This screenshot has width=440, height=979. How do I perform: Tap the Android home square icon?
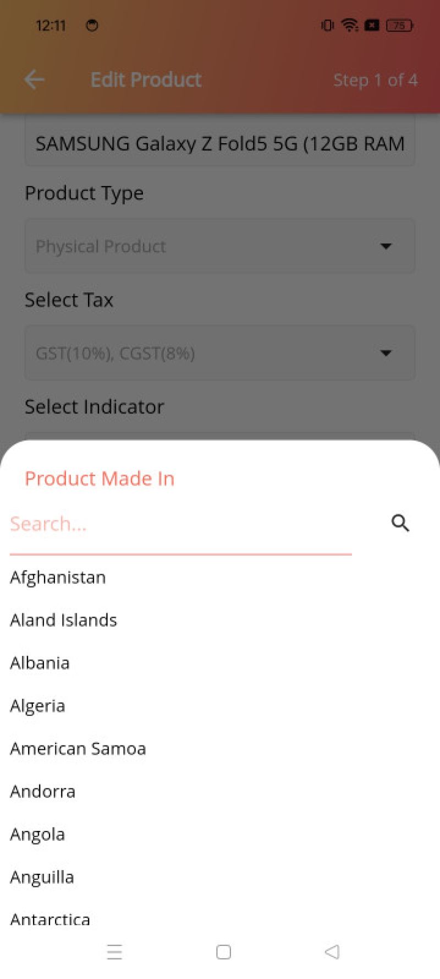click(x=223, y=951)
